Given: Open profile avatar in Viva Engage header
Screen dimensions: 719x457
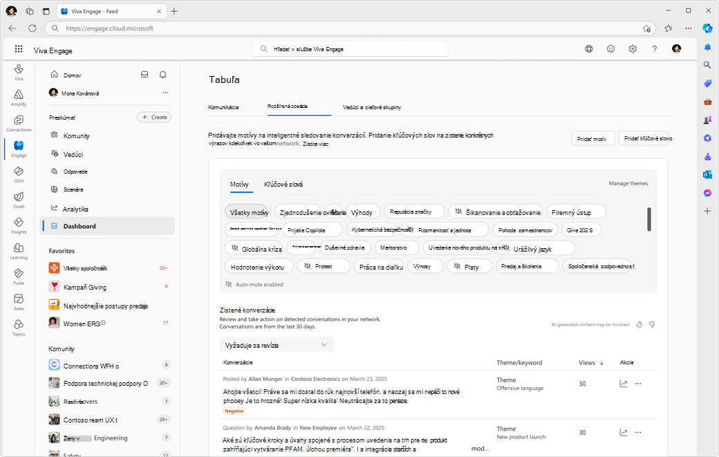Looking at the screenshot, I should click(676, 48).
